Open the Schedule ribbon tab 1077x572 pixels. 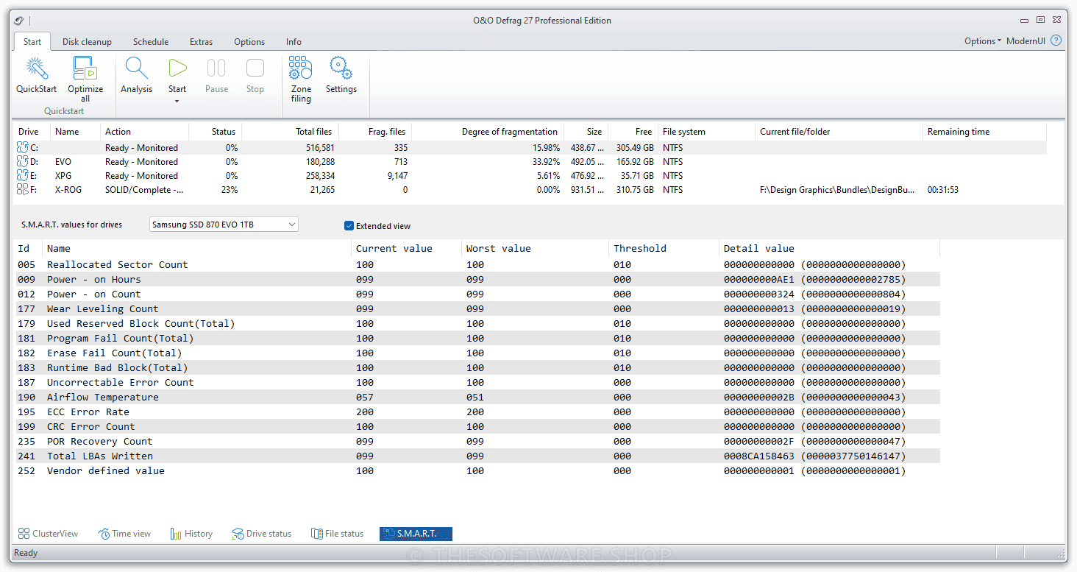(x=151, y=42)
